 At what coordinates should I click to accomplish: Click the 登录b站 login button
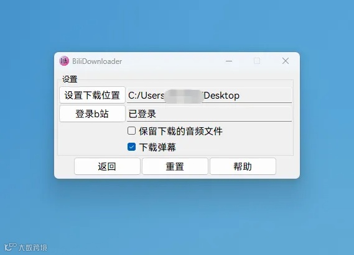coord(92,114)
